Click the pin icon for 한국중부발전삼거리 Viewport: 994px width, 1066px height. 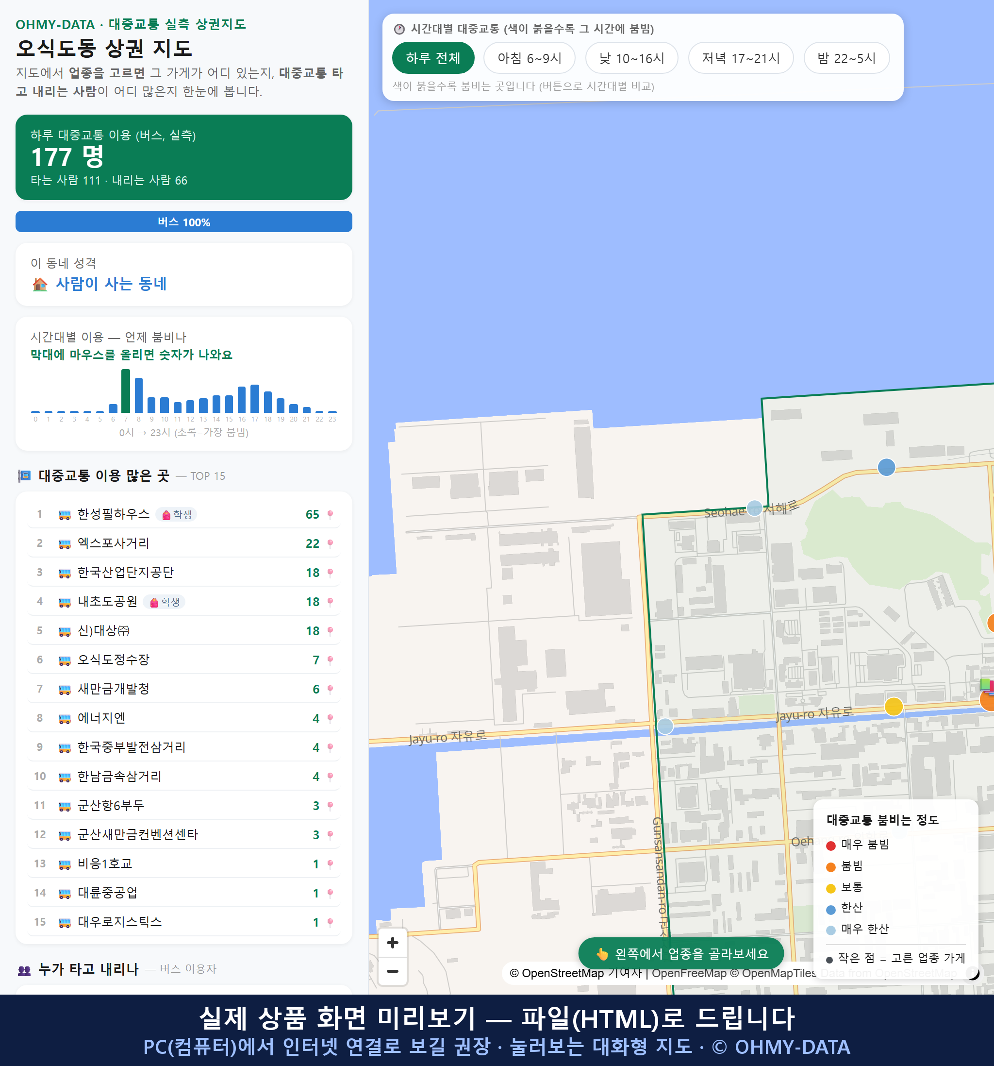[330, 747]
